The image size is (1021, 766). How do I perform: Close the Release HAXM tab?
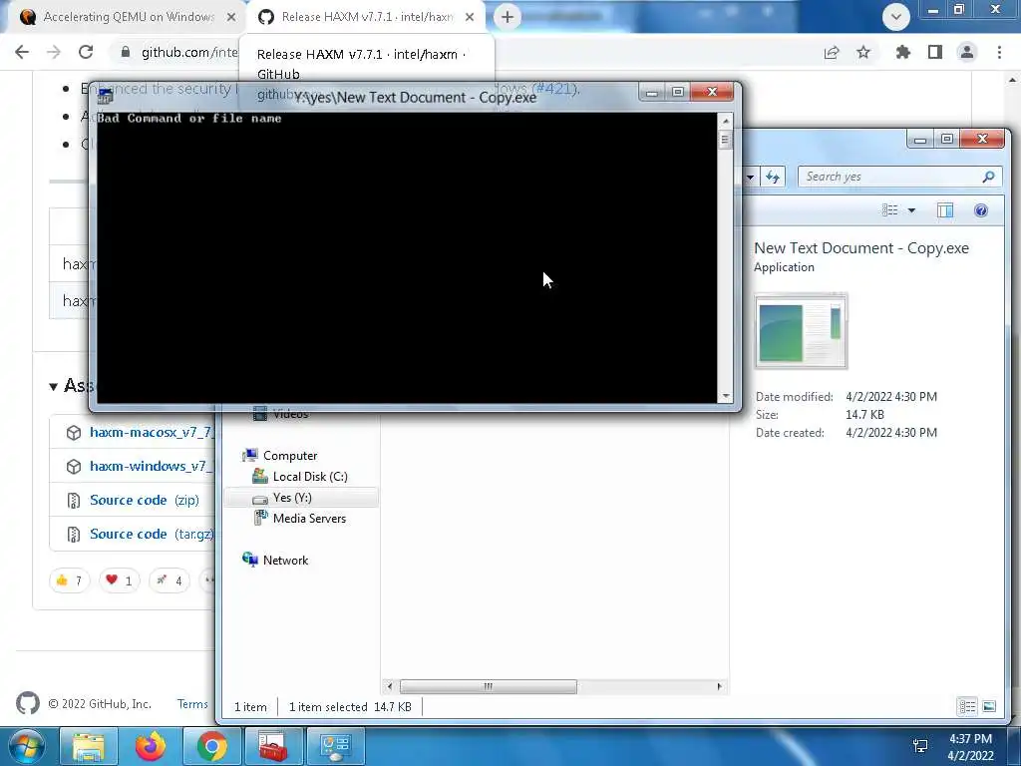tap(470, 17)
